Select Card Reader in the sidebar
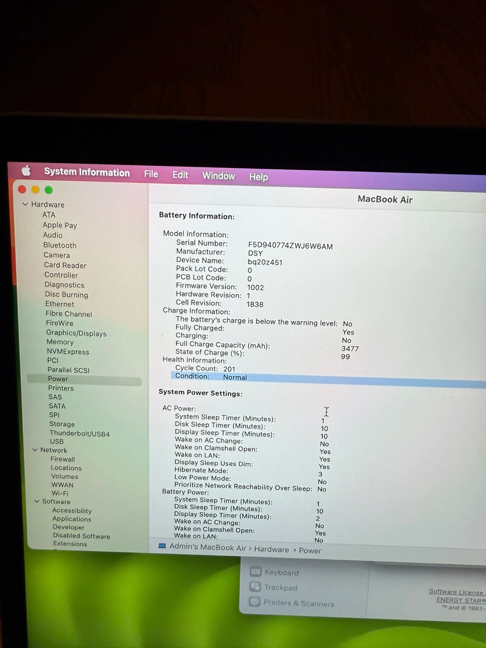Screen dimensions: 486x648 [x=65, y=265]
